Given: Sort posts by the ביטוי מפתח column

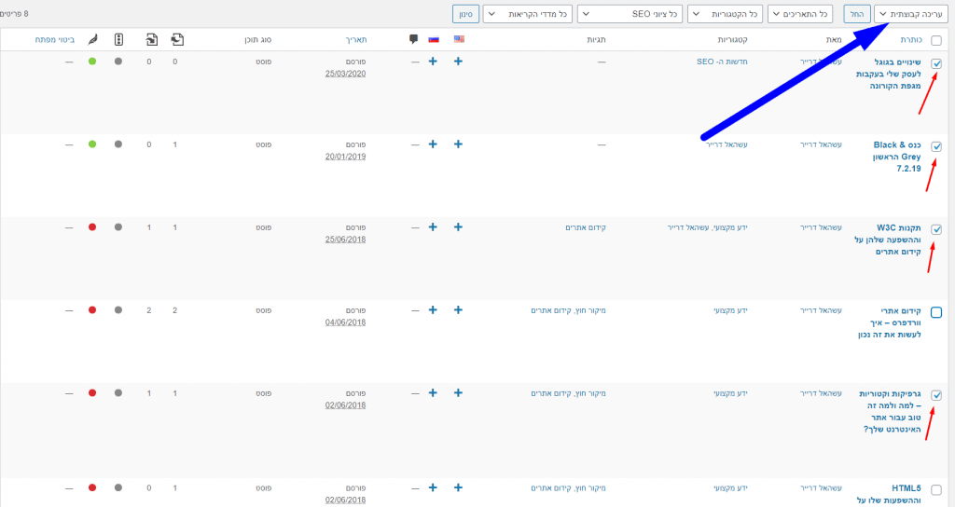Looking at the screenshot, I should coord(55,39).
